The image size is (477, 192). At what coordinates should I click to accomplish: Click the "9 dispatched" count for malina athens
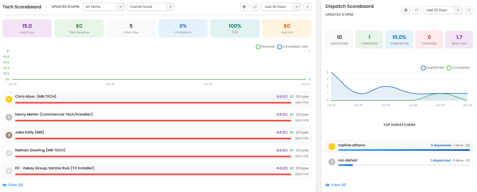[x=441, y=146]
